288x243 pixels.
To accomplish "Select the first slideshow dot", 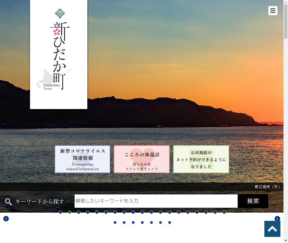I will (61, 212).
